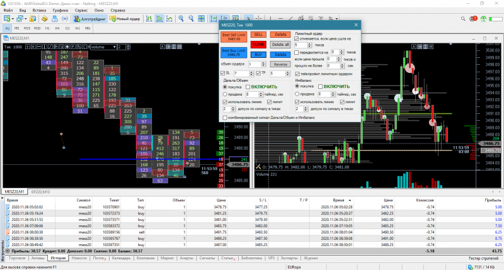Screen dimensions: 504x270
Task: Click the gold stack toolbar icon
Action: (x=45, y=19)
